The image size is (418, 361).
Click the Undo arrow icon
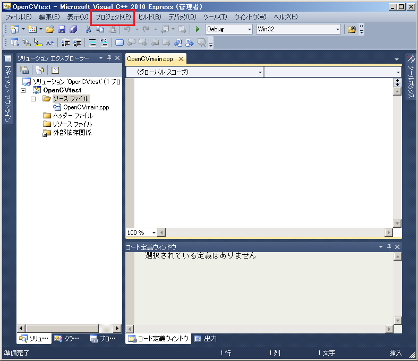tap(127, 29)
